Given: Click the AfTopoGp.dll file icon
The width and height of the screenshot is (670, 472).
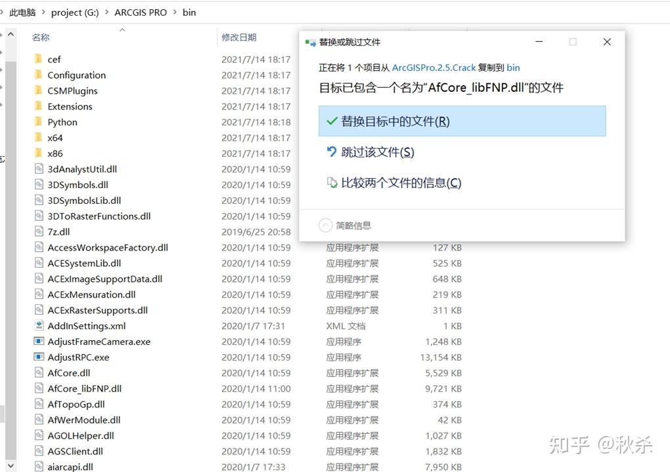Looking at the screenshot, I should (39, 404).
